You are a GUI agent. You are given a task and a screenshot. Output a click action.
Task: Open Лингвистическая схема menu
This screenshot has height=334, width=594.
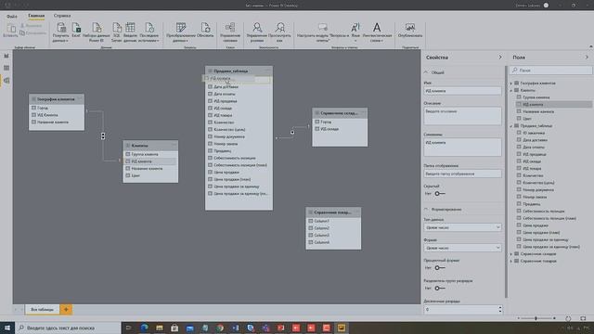point(377,32)
